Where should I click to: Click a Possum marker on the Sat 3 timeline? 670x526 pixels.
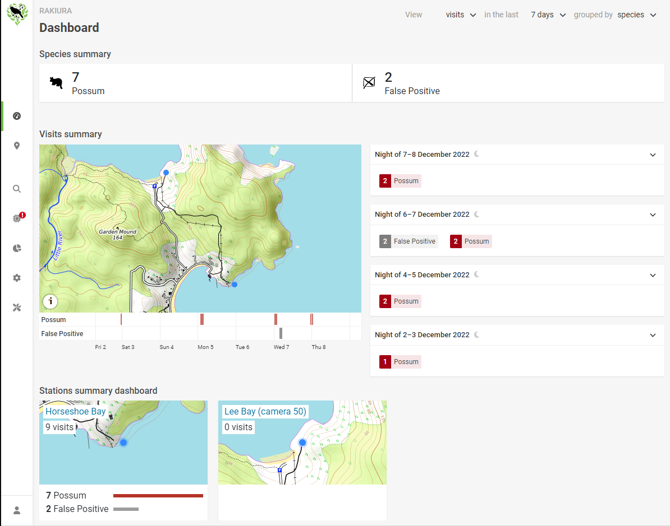point(122,319)
